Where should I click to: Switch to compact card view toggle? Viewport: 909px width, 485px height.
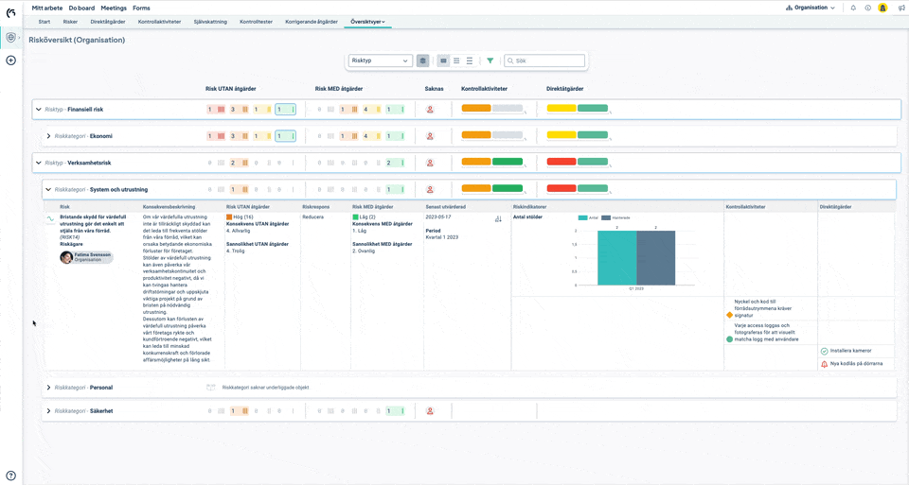443,61
